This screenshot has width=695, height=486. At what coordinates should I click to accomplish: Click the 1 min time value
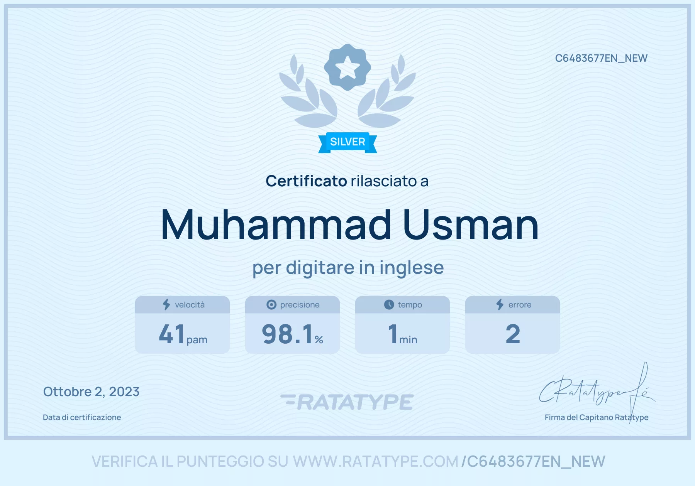click(x=403, y=334)
